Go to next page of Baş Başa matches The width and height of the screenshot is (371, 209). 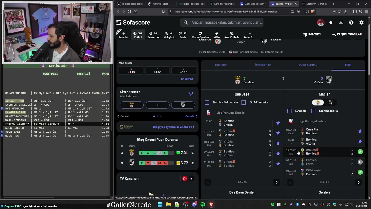[276, 183]
